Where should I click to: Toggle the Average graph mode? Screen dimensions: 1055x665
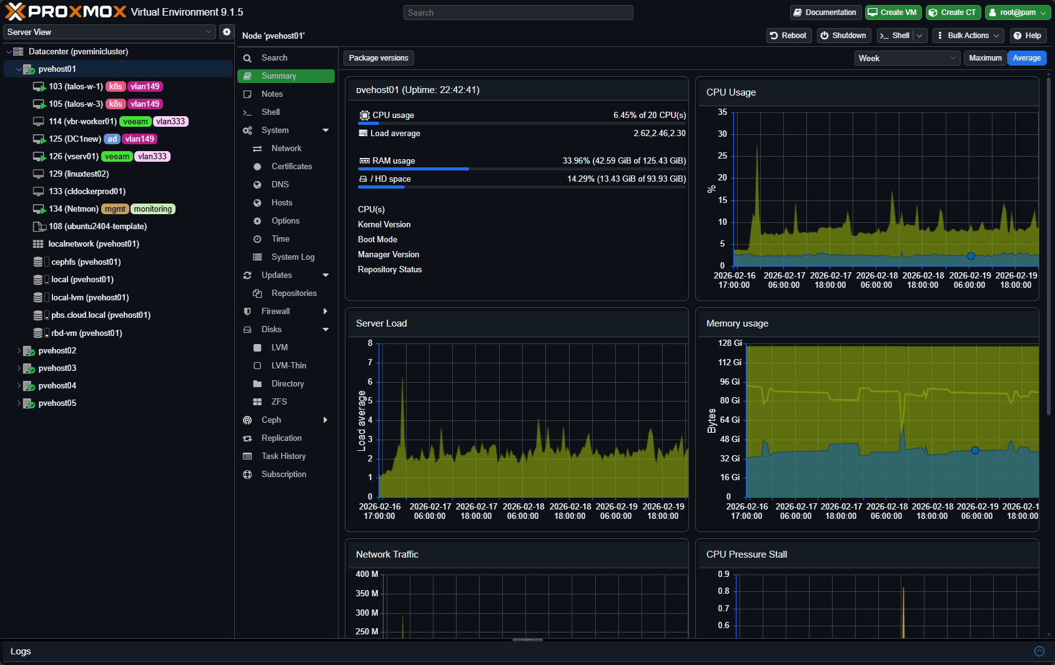pos(1026,58)
